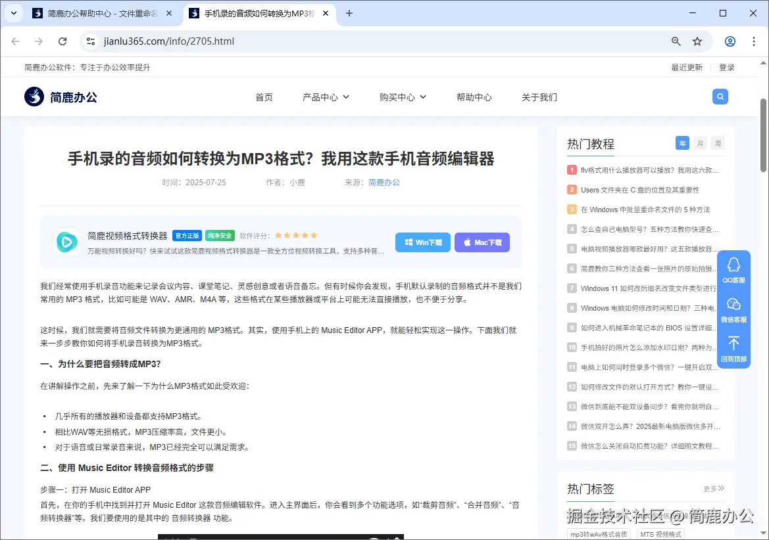Click tutorial Windows 电脑如何修改时间和日期
769x540 pixels.
[649, 308]
